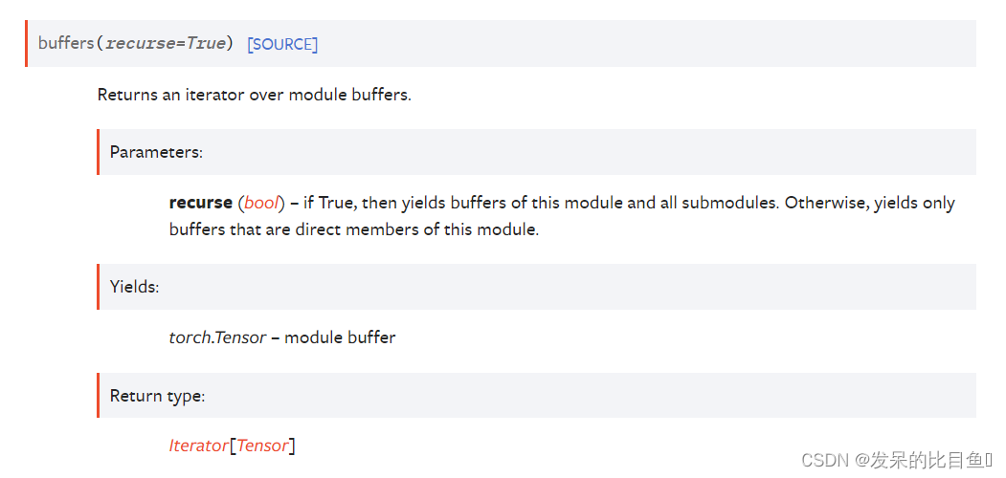Click the "module buffer" description text

point(340,337)
